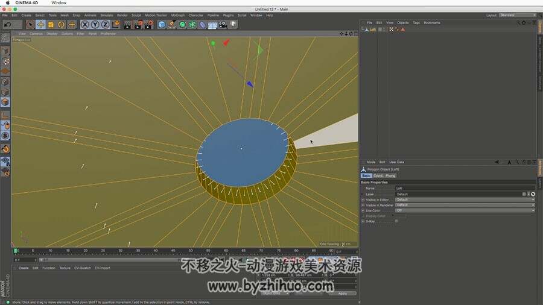Open Material Manager Create menu

pos(24,268)
